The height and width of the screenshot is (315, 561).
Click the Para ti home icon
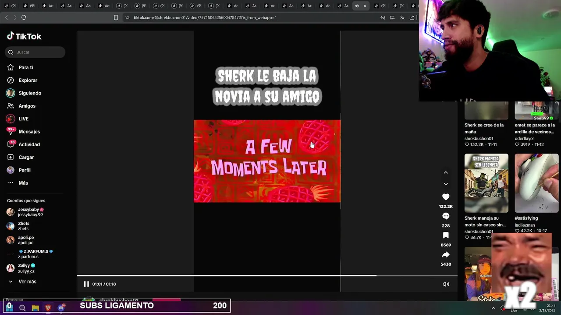click(11, 67)
